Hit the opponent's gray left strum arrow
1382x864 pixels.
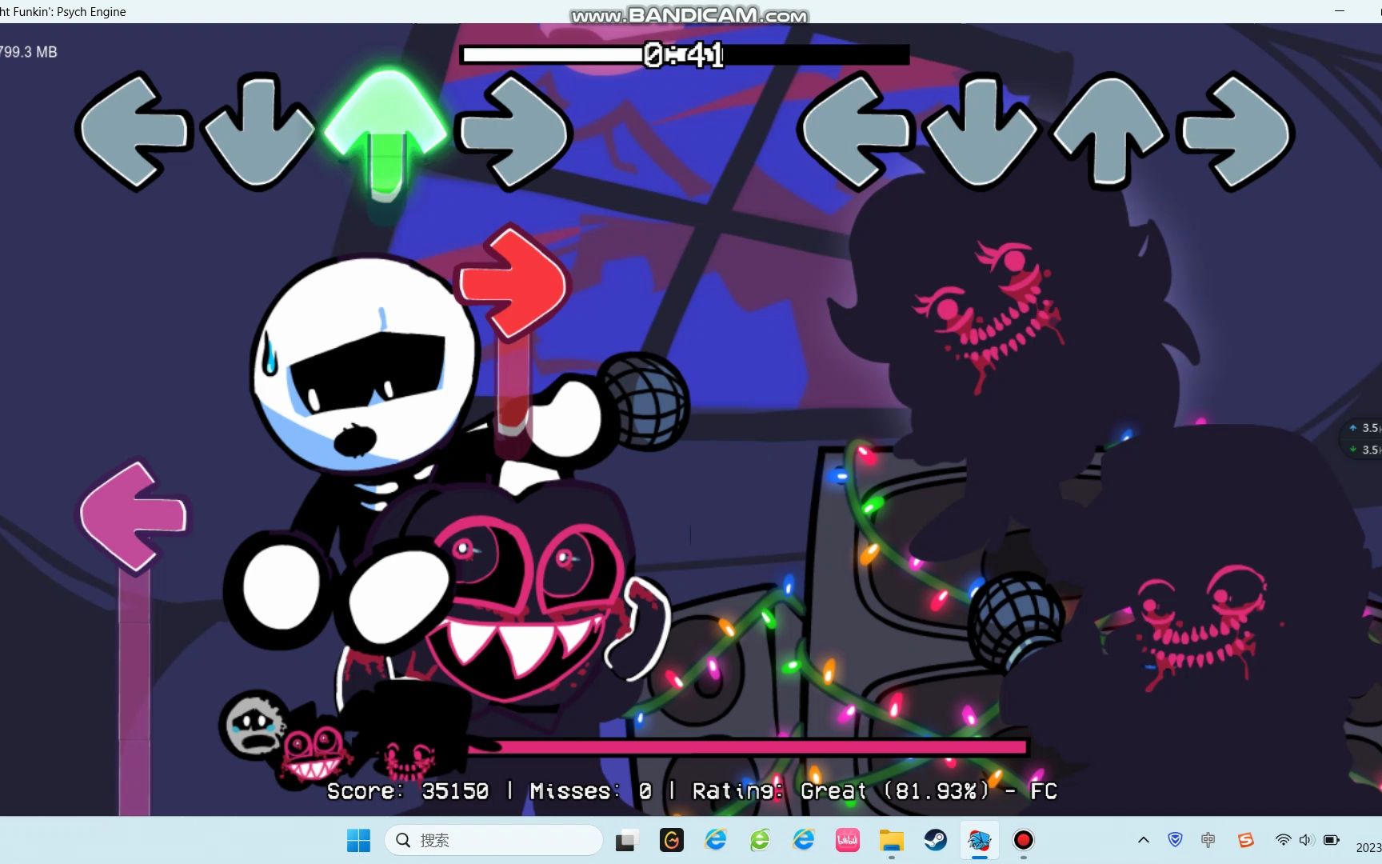coord(134,130)
